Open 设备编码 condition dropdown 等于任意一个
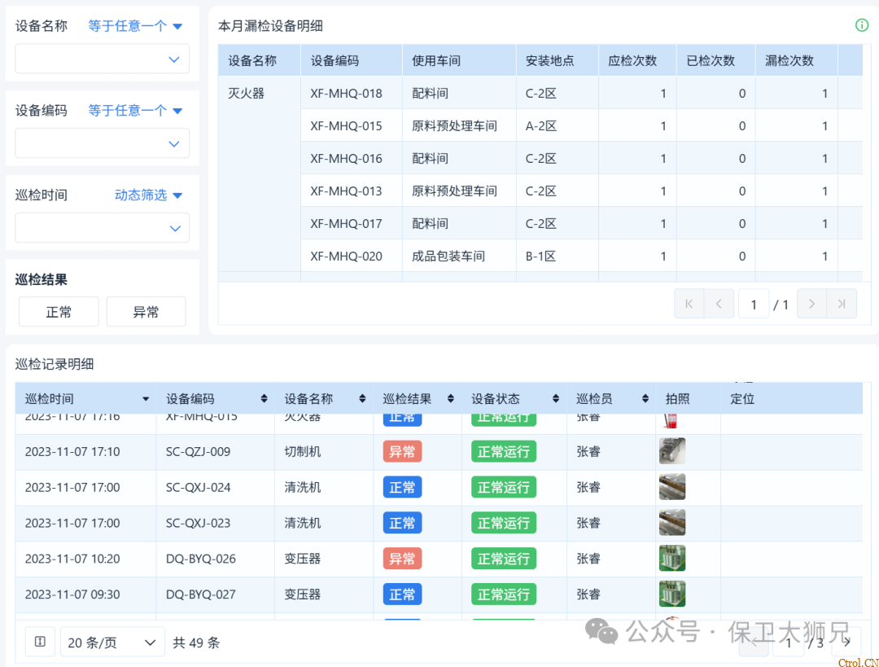Image resolution: width=879 pixels, height=667 pixels. click(x=135, y=111)
